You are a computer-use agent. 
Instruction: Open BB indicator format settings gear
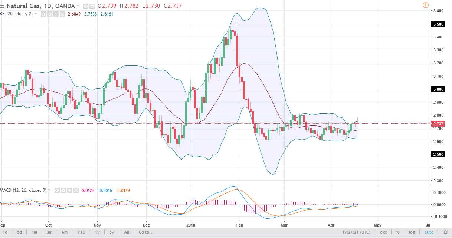click(x=49, y=14)
